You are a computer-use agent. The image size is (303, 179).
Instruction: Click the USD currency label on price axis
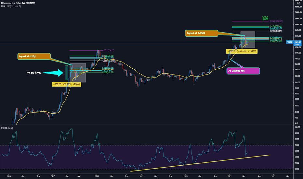pos(298,3)
